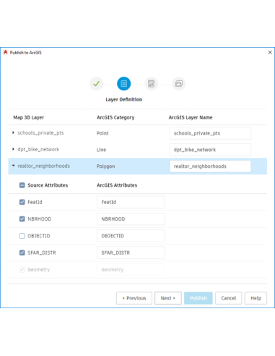Viewport: 275px width, 356px height.
Task: Click the fourth wizard step icon
Action: (x=179, y=84)
